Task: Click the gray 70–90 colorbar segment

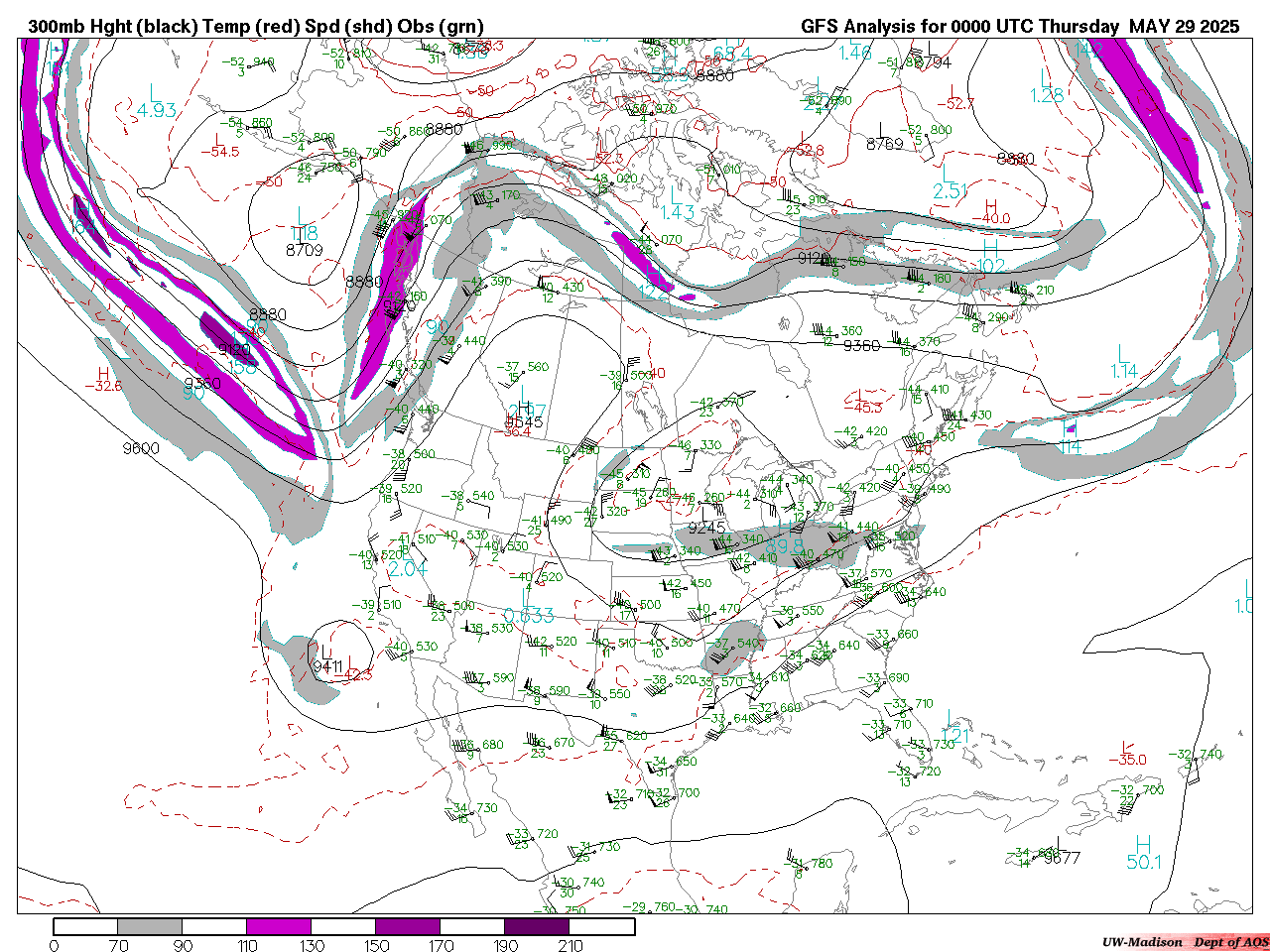Action: click(x=150, y=926)
